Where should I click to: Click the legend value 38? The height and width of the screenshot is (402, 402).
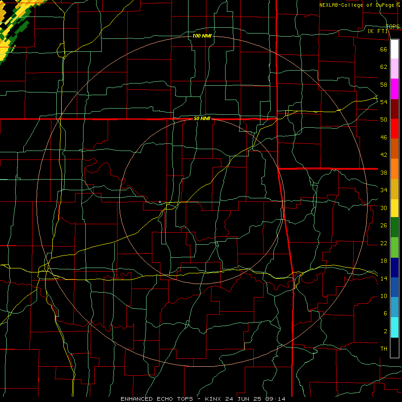384,172
